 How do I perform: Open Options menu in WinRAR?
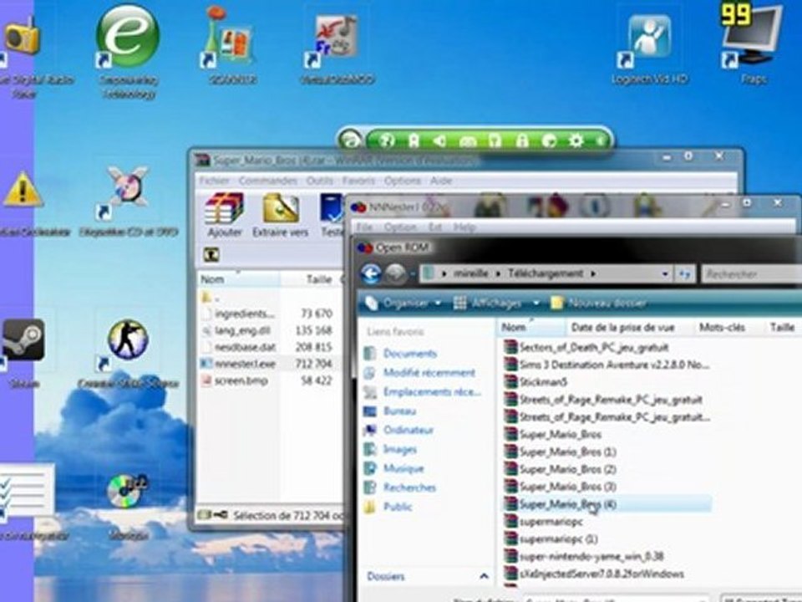(403, 181)
